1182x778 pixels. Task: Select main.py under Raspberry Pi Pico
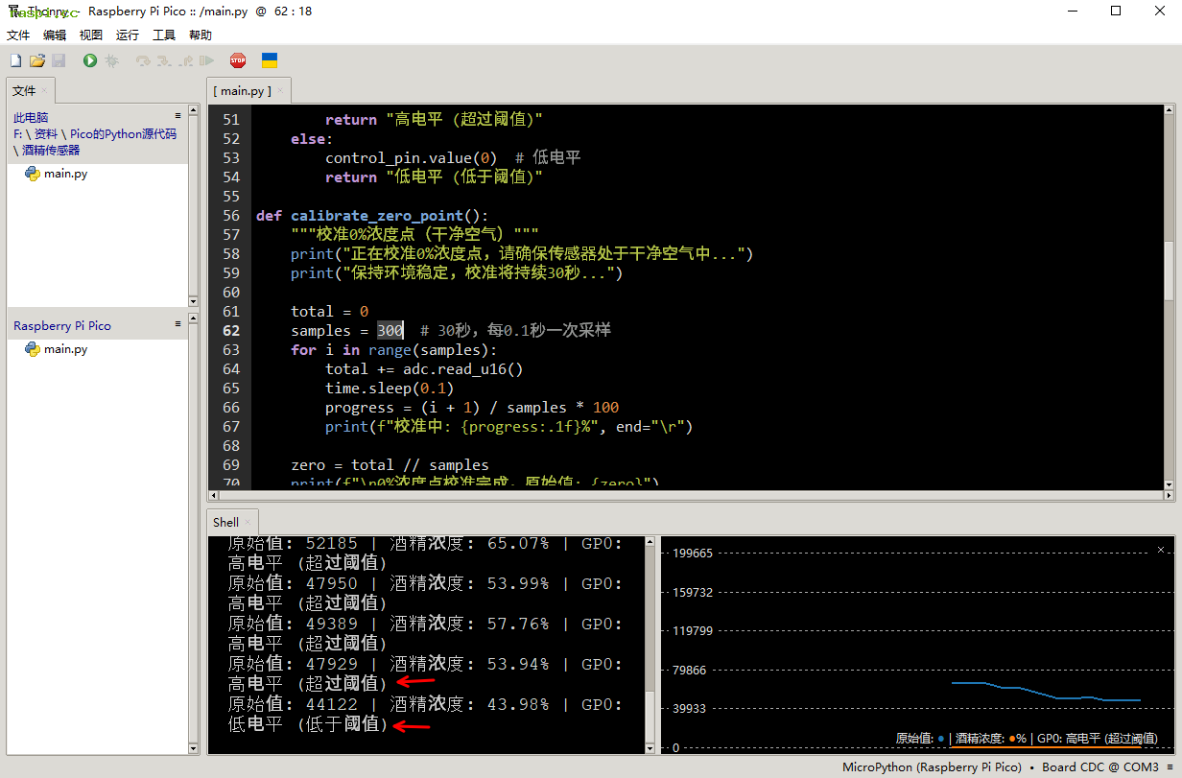point(65,349)
